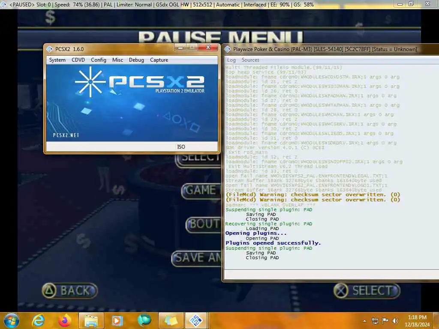
Task: Open the Capture menu in PCSX2
Action: coord(159,60)
